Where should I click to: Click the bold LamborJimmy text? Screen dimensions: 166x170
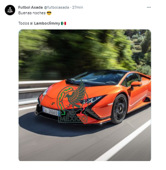click(47, 23)
